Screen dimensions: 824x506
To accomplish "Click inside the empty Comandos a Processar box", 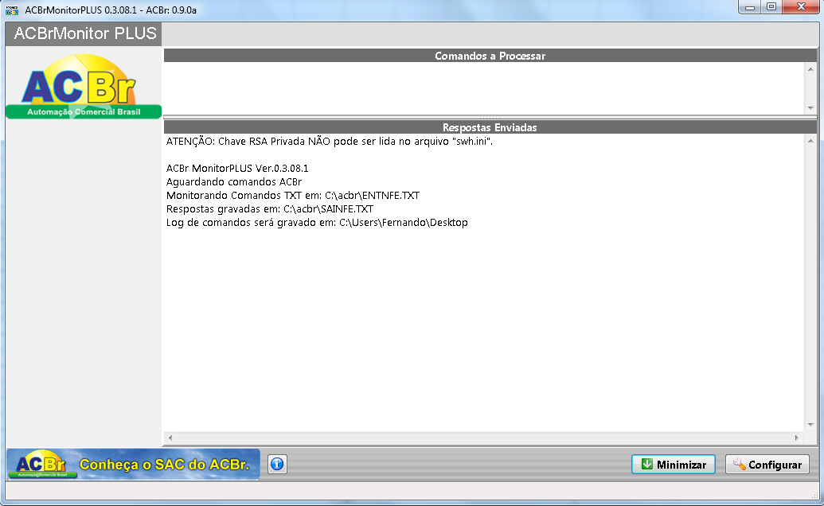I will (x=484, y=88).
